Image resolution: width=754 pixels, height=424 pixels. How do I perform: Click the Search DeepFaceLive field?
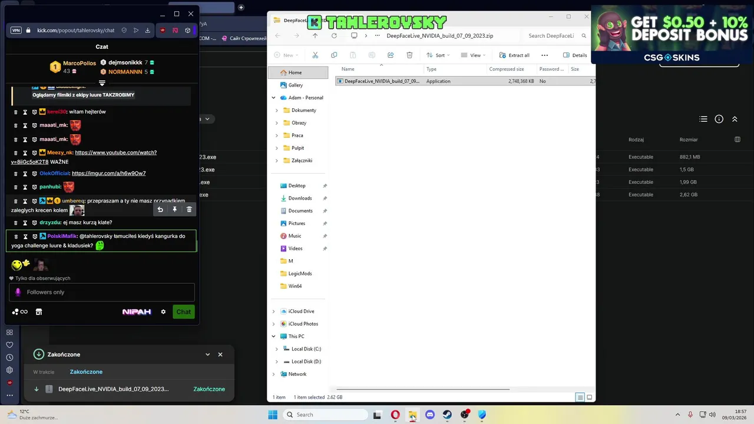click(x=557, y=35)
